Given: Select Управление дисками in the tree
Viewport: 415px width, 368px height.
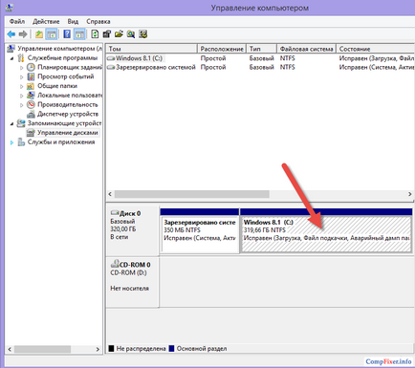Looking at the screenshot, I should 68,133.
